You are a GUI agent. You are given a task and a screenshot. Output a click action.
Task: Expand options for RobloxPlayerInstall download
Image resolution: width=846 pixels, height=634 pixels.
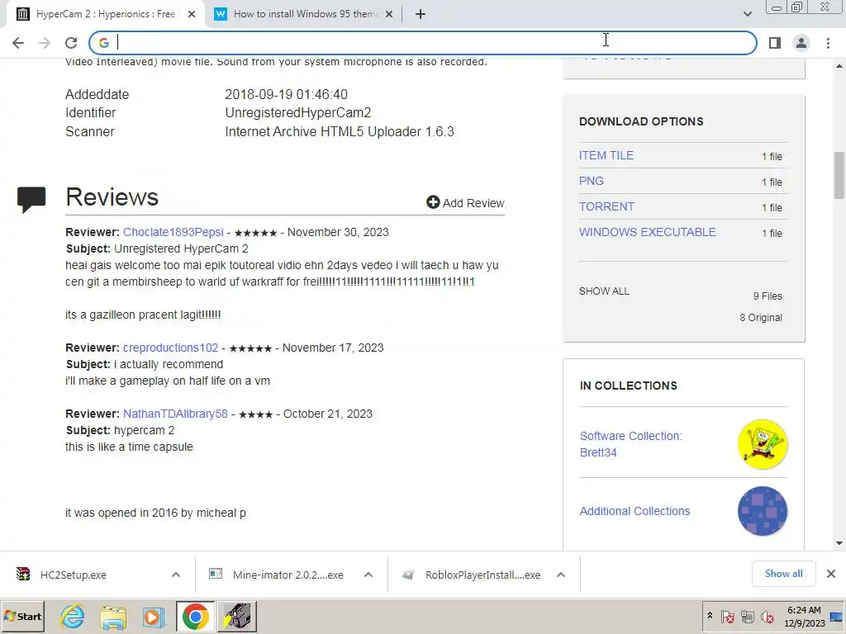[561, 575]
